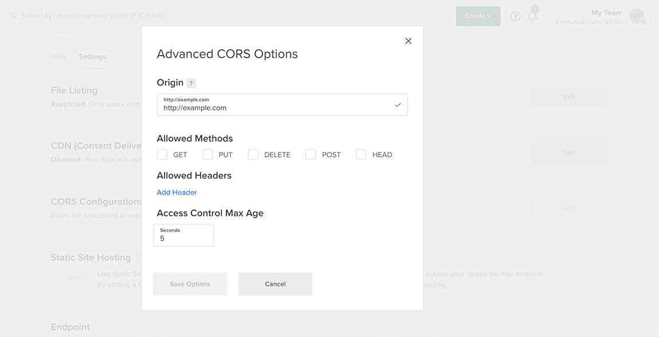Click the Allowed Methods heading
The width and height of the screenshot is (659, 337).
click(x=195, y=138)
